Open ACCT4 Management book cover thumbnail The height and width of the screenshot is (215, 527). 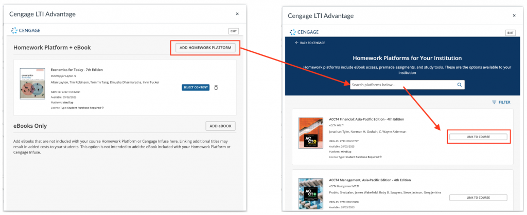coord(310,194)
